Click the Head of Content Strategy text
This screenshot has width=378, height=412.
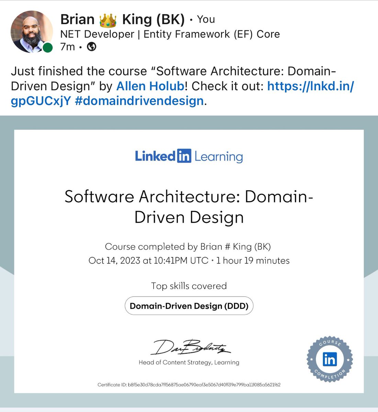189,362
